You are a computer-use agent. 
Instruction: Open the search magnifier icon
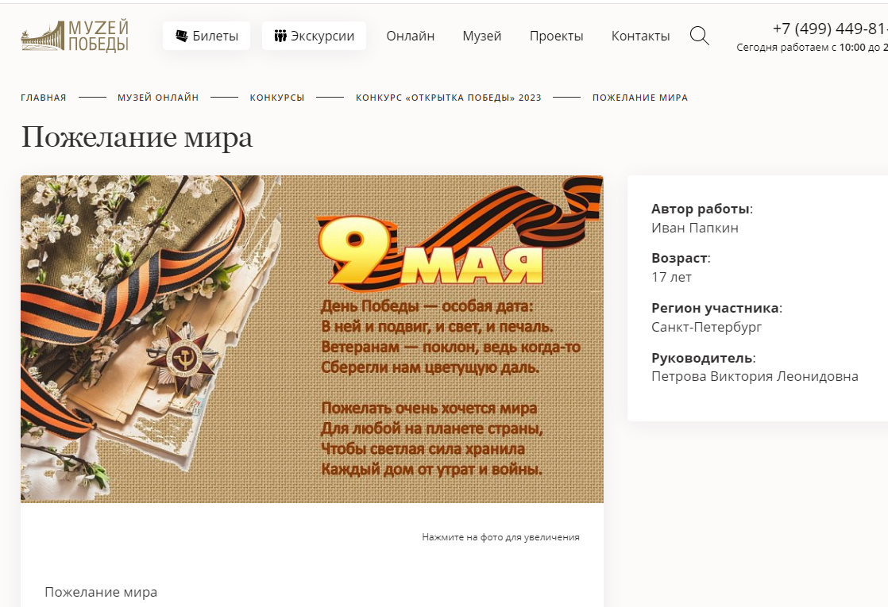click(700, 36)
